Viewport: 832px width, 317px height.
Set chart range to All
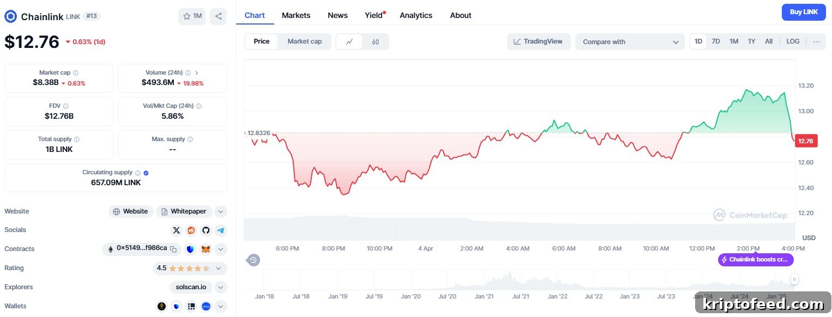coord(769,41)
